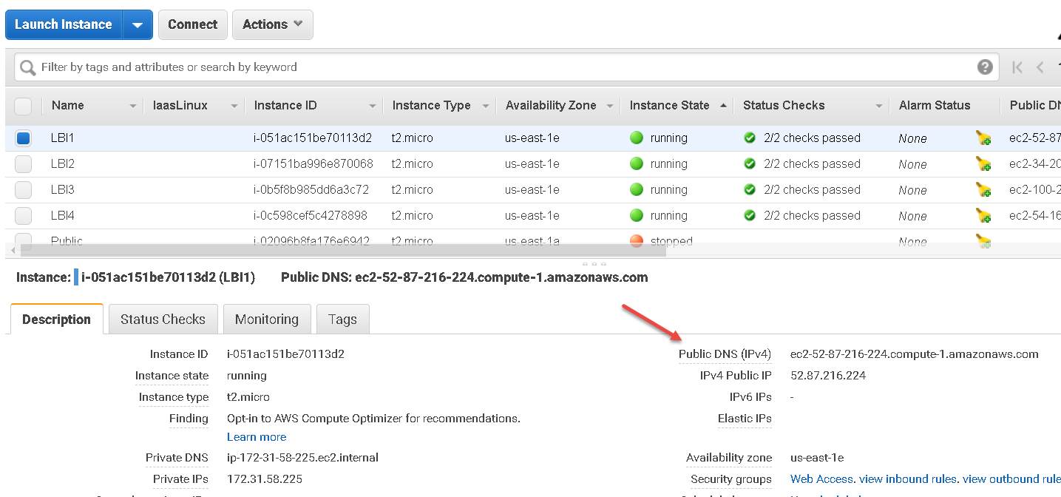Click the key pair icon on LBI1 row

tap(983, 138)
